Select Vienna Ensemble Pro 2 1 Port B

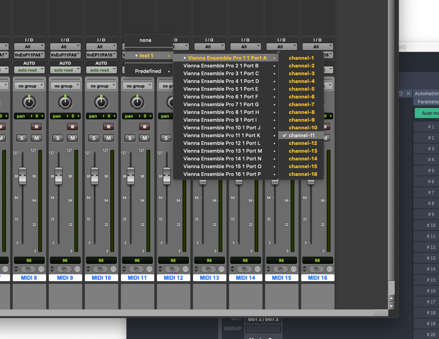(x=225, y=66)
